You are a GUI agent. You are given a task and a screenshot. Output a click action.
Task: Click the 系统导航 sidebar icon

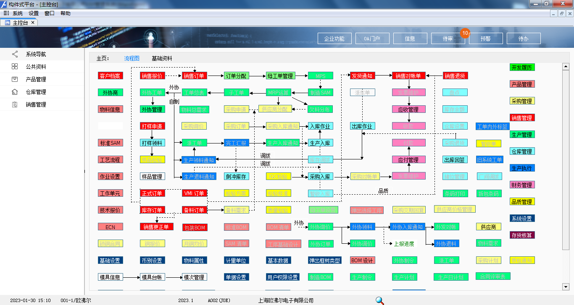click(x=15, y=54)
